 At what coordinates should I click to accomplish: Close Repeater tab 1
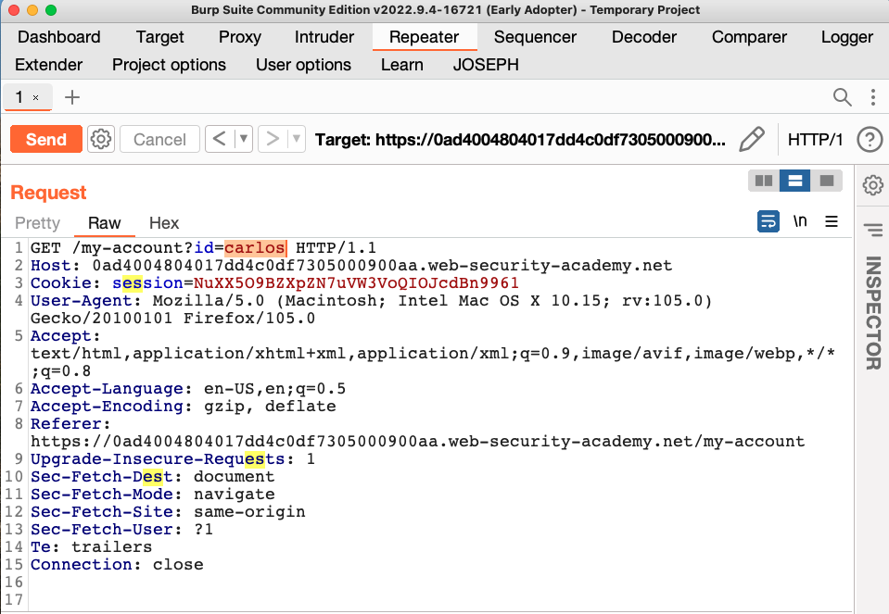[x=36, y=98]
